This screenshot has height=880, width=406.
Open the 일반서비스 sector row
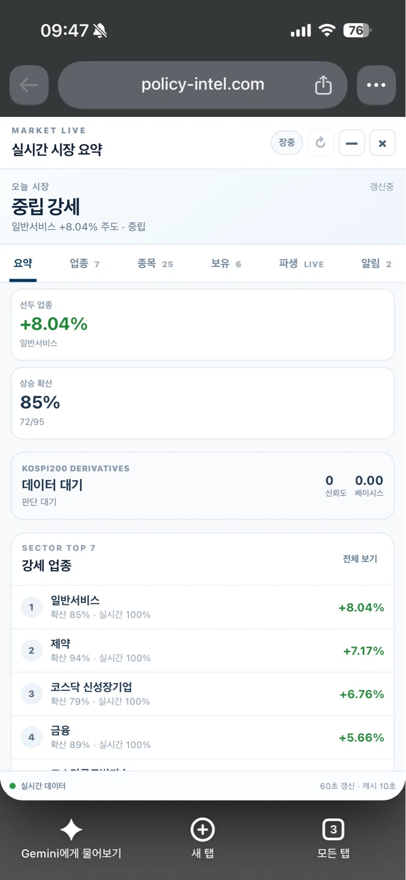203,607
